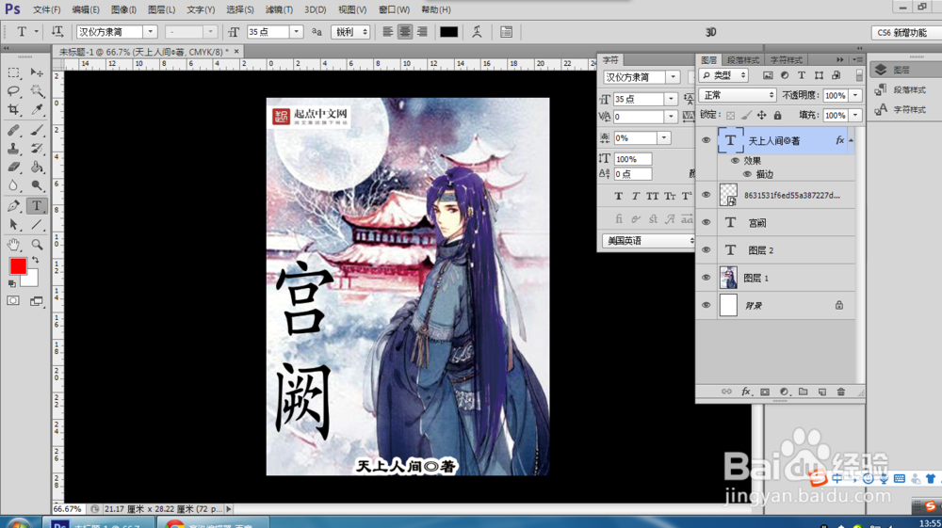The width and height of the screenshot is (942, 528).
Task: Open the 图层(L) menu
Action: pos(162,9)
